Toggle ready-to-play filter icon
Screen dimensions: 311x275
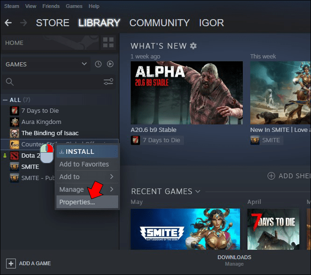click(x=110, y=64)
